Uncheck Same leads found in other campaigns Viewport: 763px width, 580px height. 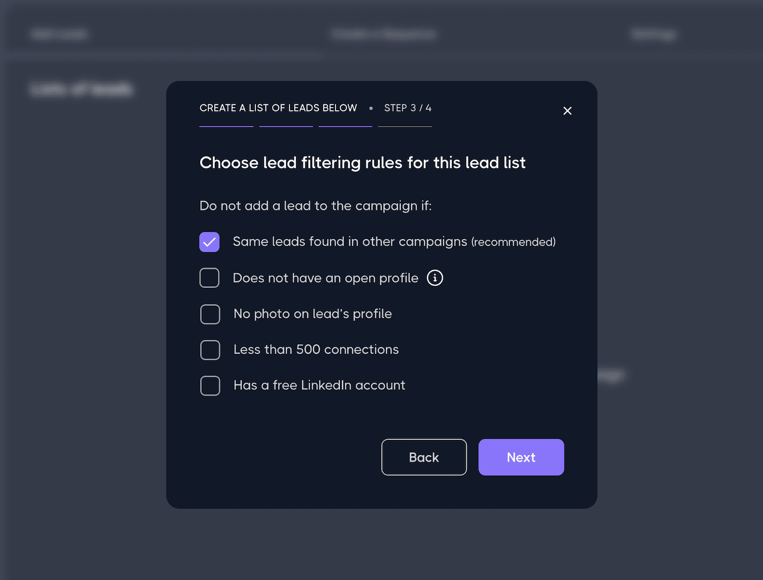209,242
